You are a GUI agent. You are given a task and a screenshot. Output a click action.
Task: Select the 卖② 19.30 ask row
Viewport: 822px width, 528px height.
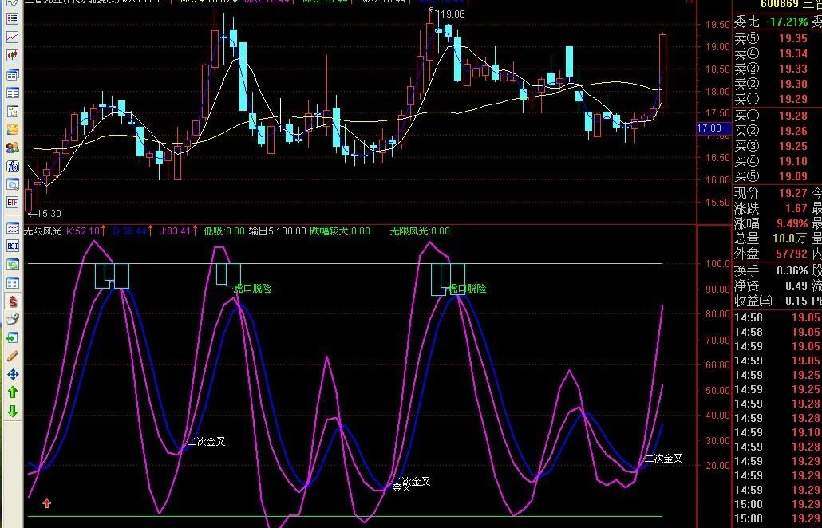coord(777,84)
